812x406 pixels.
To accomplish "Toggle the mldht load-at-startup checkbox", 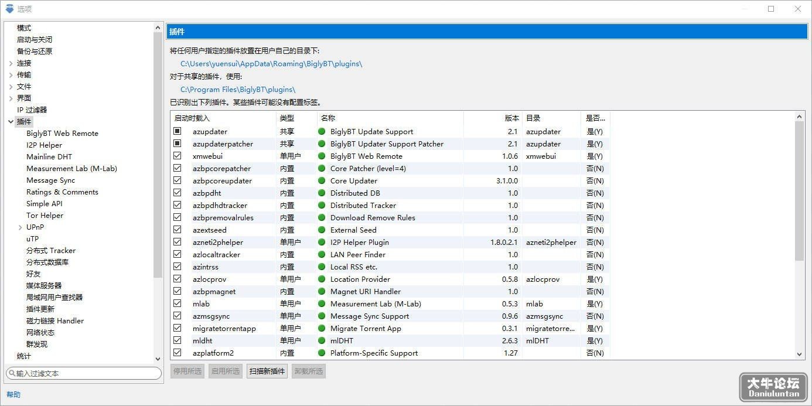I will coord(178,340).
